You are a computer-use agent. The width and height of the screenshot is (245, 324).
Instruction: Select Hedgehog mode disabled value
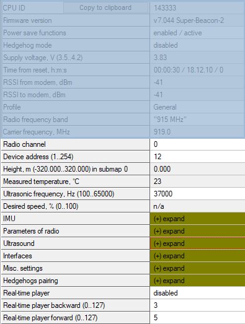coord(197,45)
